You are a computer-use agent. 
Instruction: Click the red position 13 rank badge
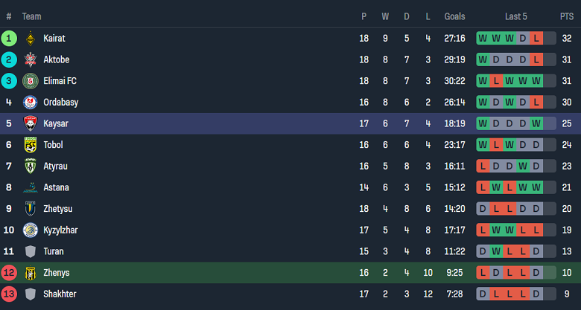(x=9, y=294)
